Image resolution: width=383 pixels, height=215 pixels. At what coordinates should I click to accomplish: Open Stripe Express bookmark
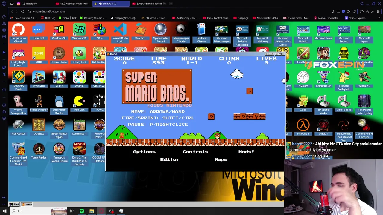355,18
